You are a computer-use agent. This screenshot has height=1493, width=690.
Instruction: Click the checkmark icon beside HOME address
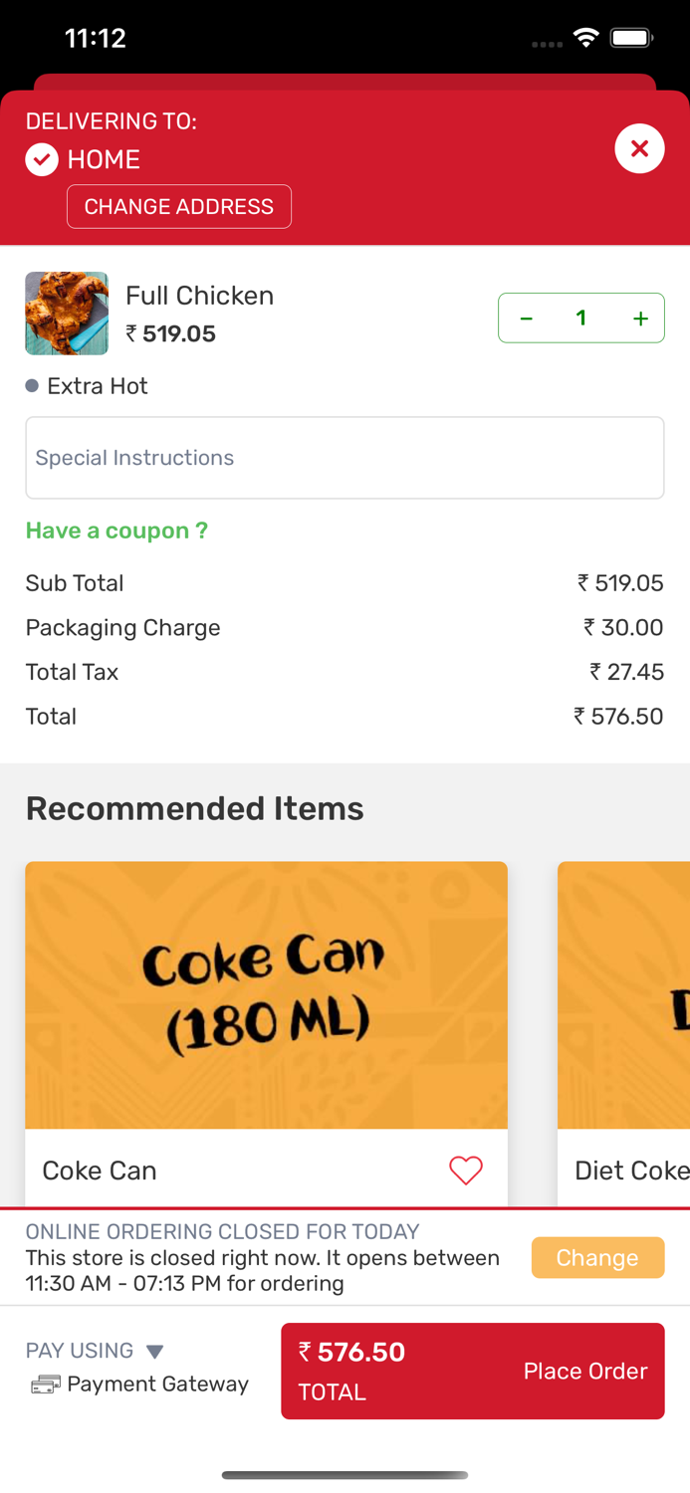pyautogui.click(x=41, y=157)
